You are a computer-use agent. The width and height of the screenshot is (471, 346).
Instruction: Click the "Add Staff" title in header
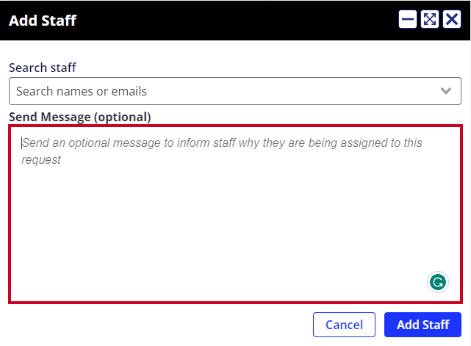pos(43,21)
